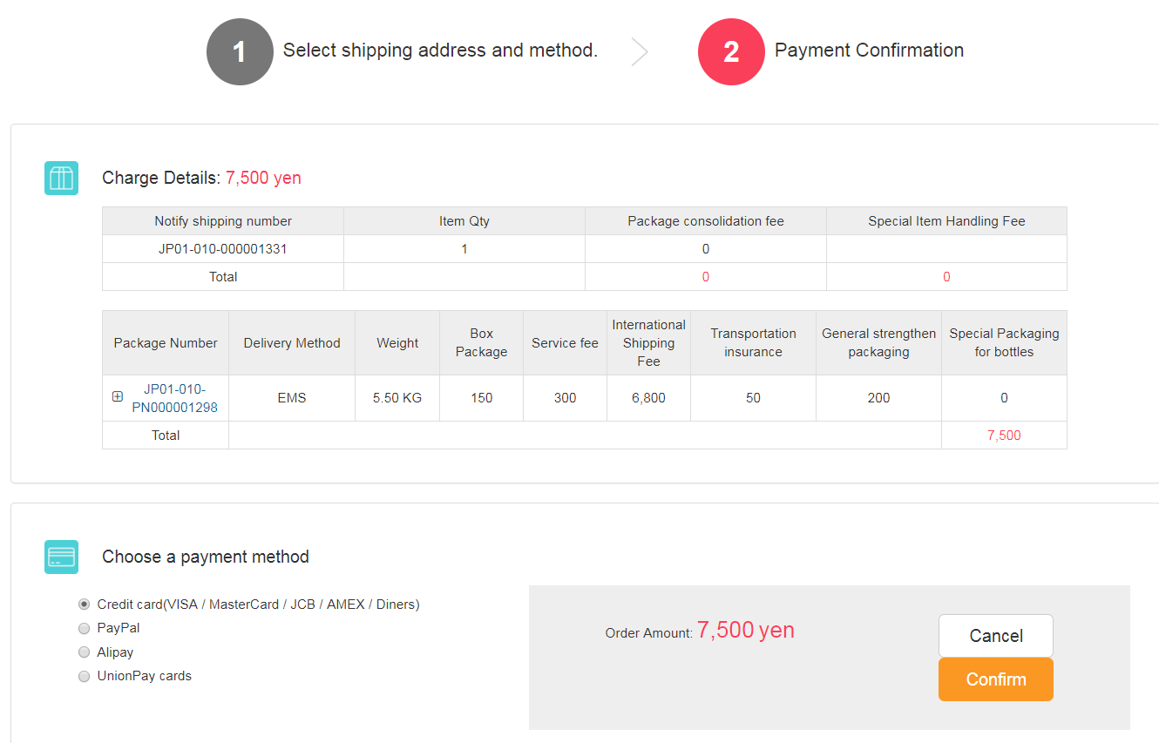Cancel the order payment
The height and width of the screenshot is (743, 1159).
point(996,636)
